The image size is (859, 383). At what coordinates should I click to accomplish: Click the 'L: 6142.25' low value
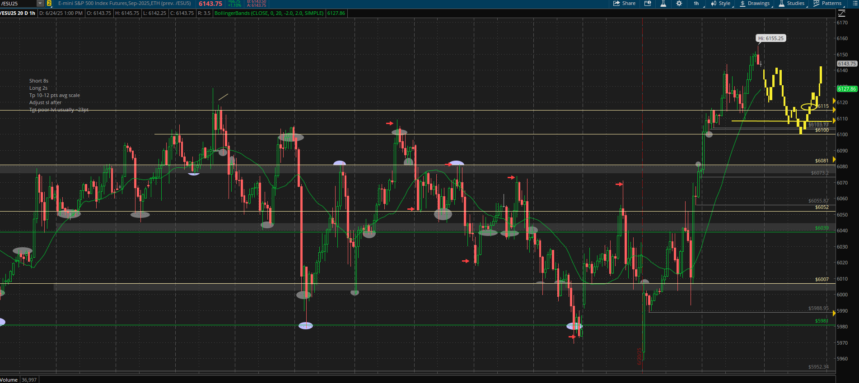click(154, 13)
